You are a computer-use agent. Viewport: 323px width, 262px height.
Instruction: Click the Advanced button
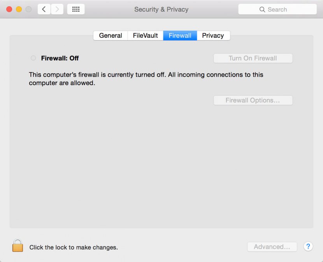click(272, 246)
